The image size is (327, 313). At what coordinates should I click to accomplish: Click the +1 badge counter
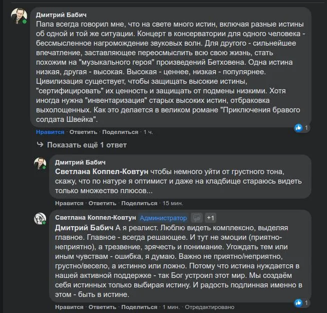tap(211, 218)
